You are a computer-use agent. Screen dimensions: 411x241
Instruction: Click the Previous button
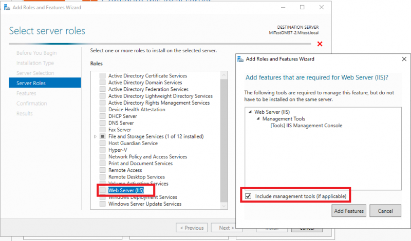coord(192,228)
